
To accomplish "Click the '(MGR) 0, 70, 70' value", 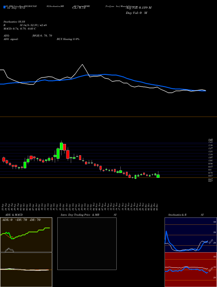I will coord(42,36).
